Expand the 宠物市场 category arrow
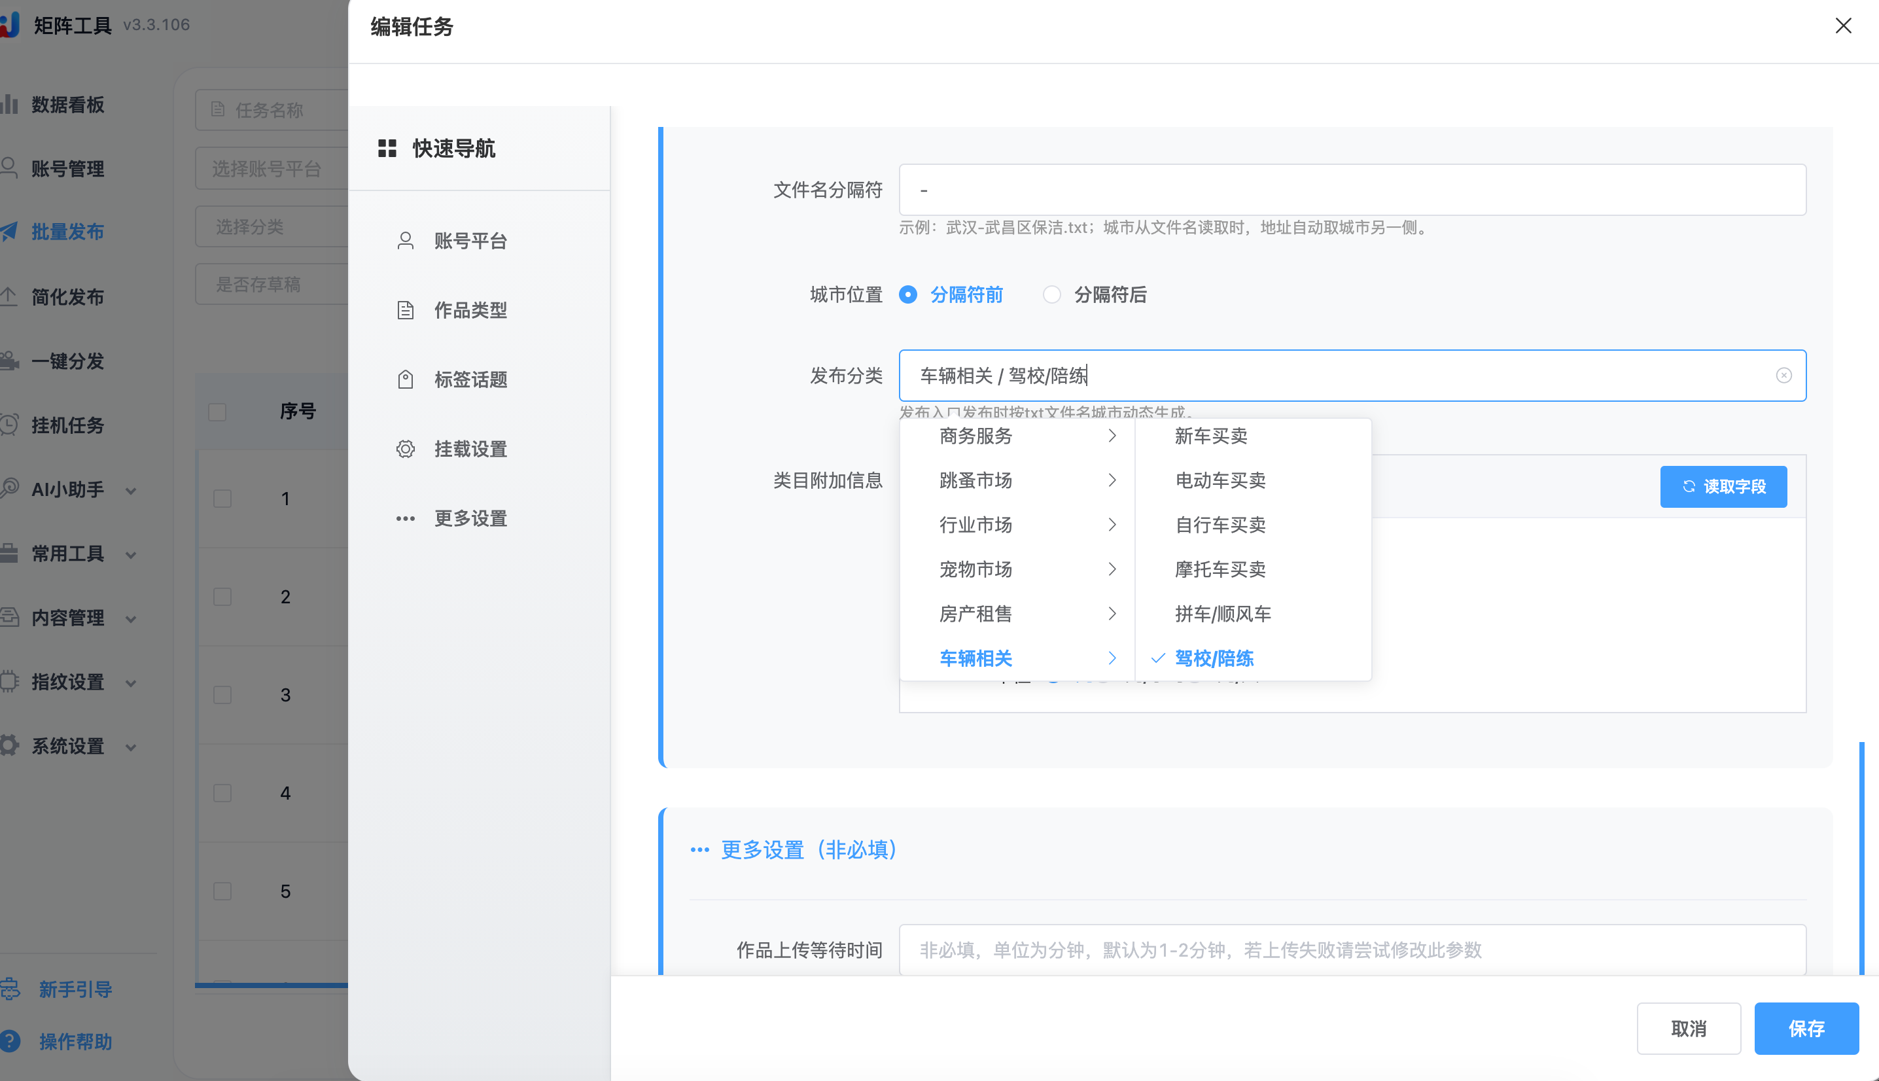 click(1112, 569)
